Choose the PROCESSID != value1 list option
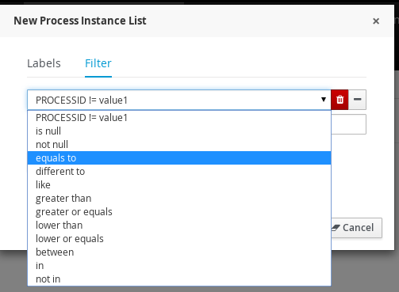 coord(179,118)
